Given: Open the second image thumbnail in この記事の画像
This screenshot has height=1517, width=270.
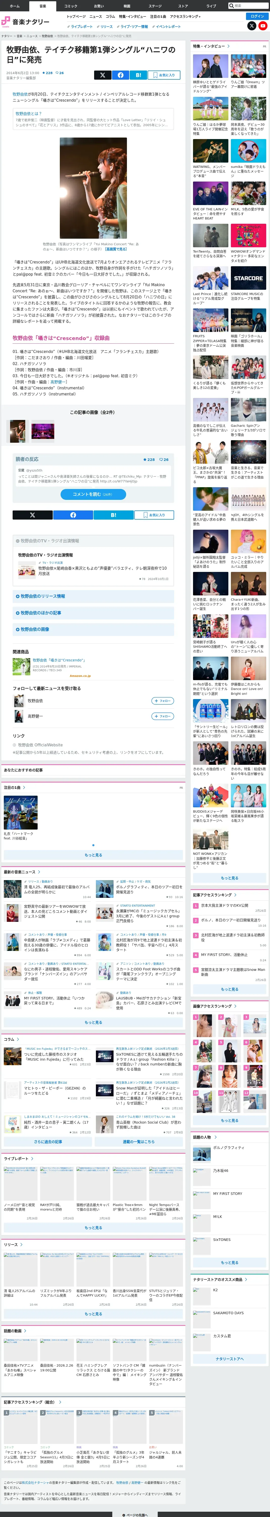Looking at the screenshot, I should click(42, 432).
